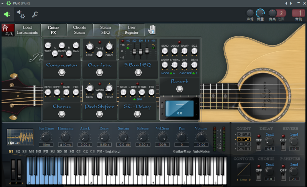
Task: Click the red Ample Sound logo icon
Action: pyautogui.click(x=8, y=30)
